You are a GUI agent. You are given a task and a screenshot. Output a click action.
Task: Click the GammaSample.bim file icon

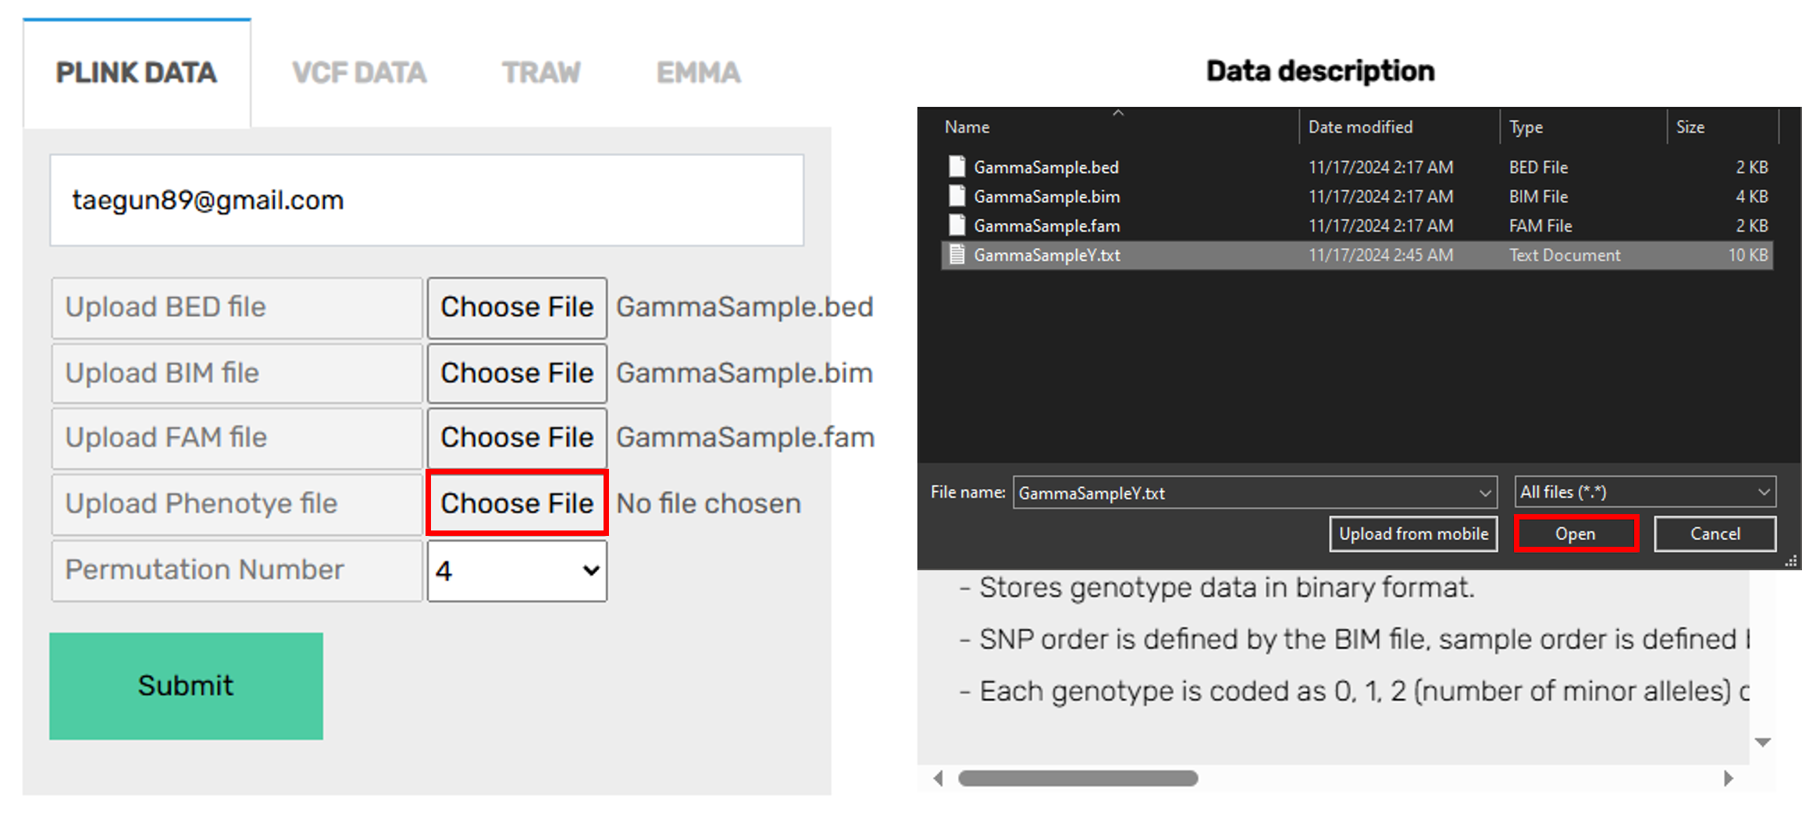(x=956, y=197)
